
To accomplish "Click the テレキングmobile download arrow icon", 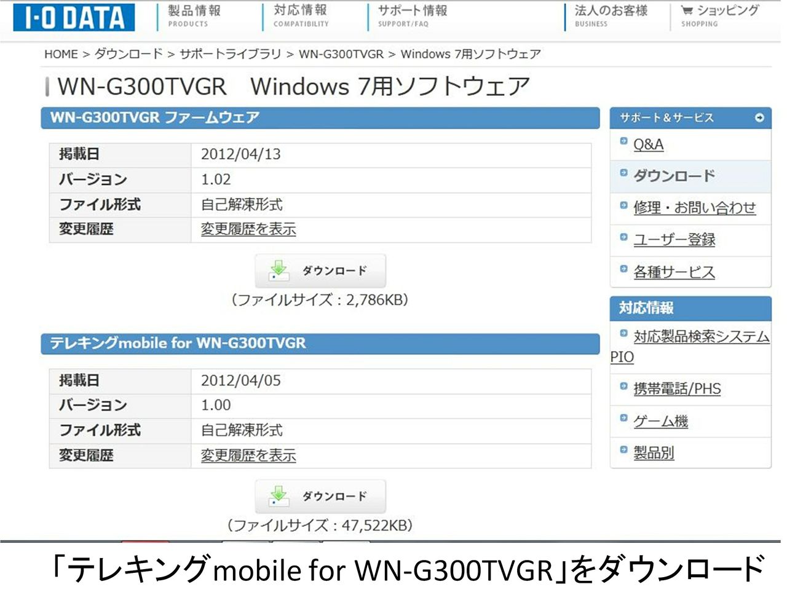I will [279, 497].
